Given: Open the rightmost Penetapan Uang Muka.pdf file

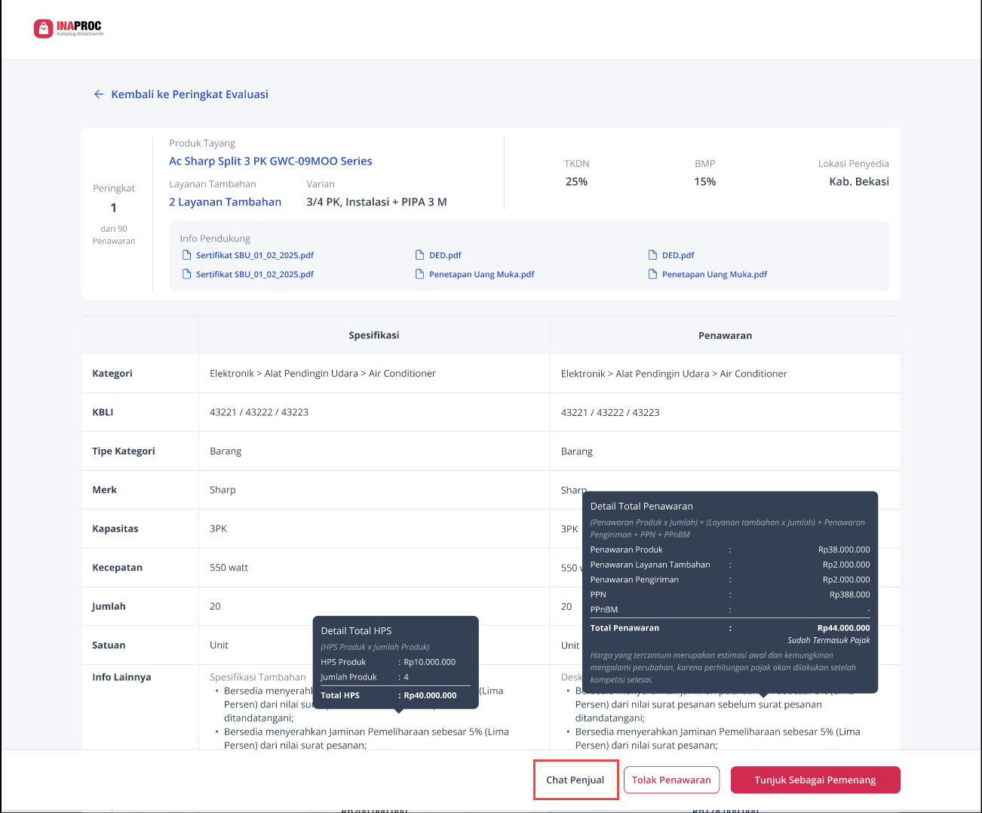Looking at the screenshot, I should click(x=714, y=274).
